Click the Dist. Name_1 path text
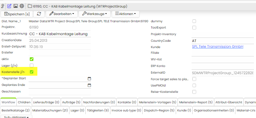 88,21
